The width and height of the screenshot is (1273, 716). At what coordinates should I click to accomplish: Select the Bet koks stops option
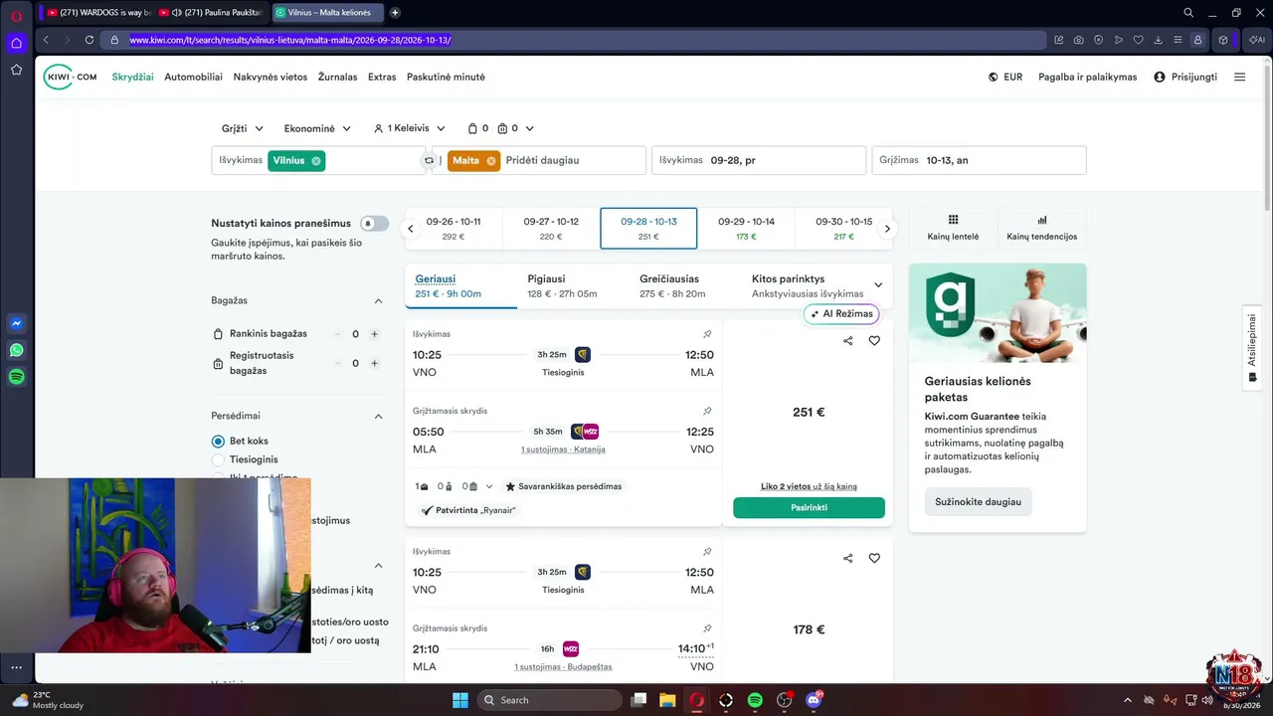tap(218, 442)
